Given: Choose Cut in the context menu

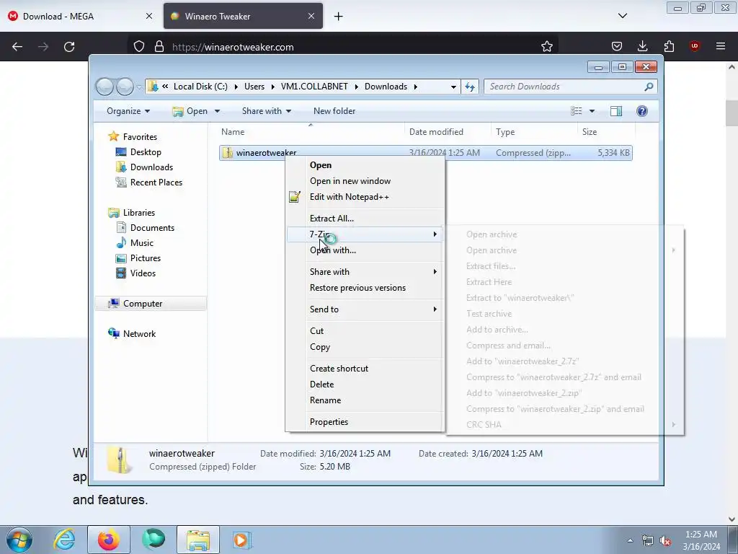Looking at the screenshot, I should pyautogui.click(x=365, y=331).
